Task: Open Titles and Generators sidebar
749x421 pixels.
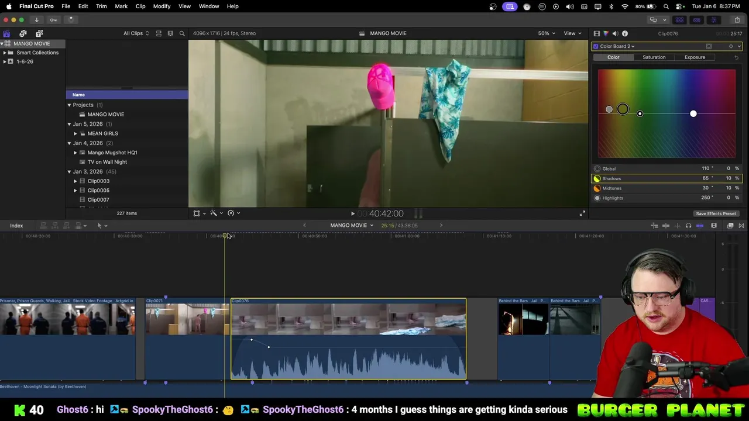Action: pyautogui.click(x=39, y=33)
